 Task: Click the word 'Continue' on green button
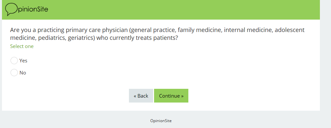coord(169,96)
